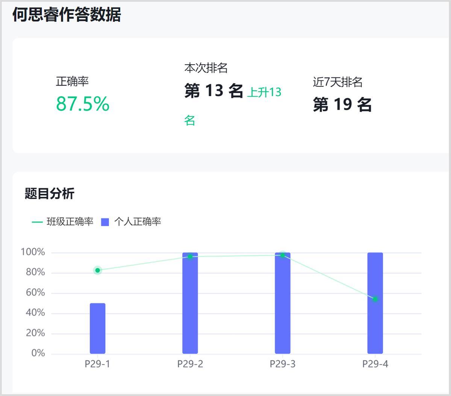The height and width of the screenshot is (396, 451).
Task: Select the blue bar for P29-1
Action: click(98, 328)
